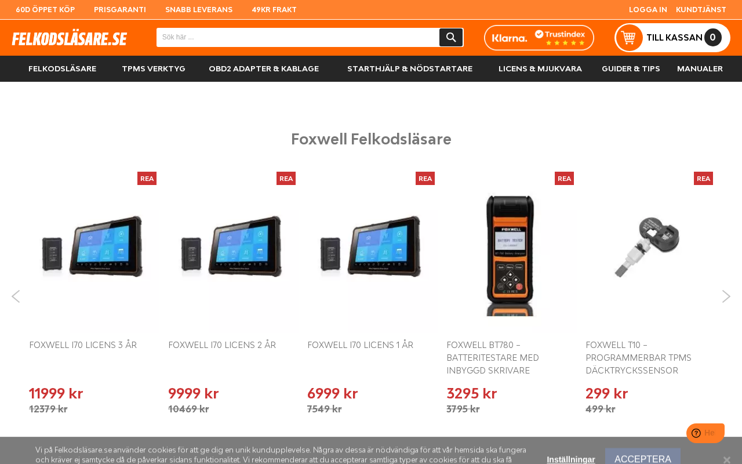The width and height of the screenshot is (742, 464).
Task: Show next products with right arrow
Action: click(726, 296)
